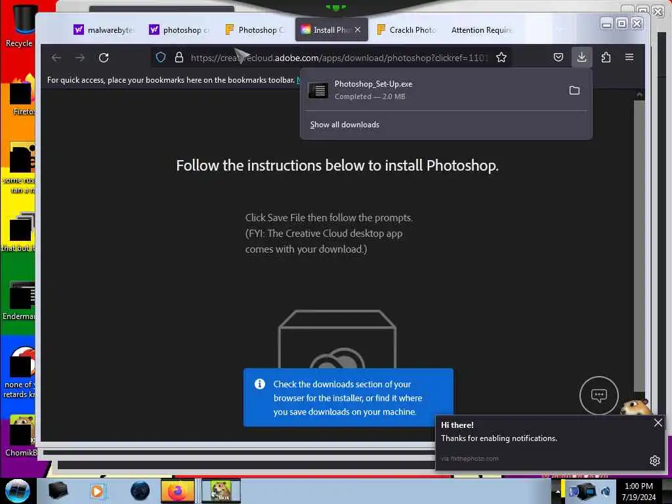The image size is (672, 504).
Task: Select the Crackli Photo tab
Action: pos(406,30)
